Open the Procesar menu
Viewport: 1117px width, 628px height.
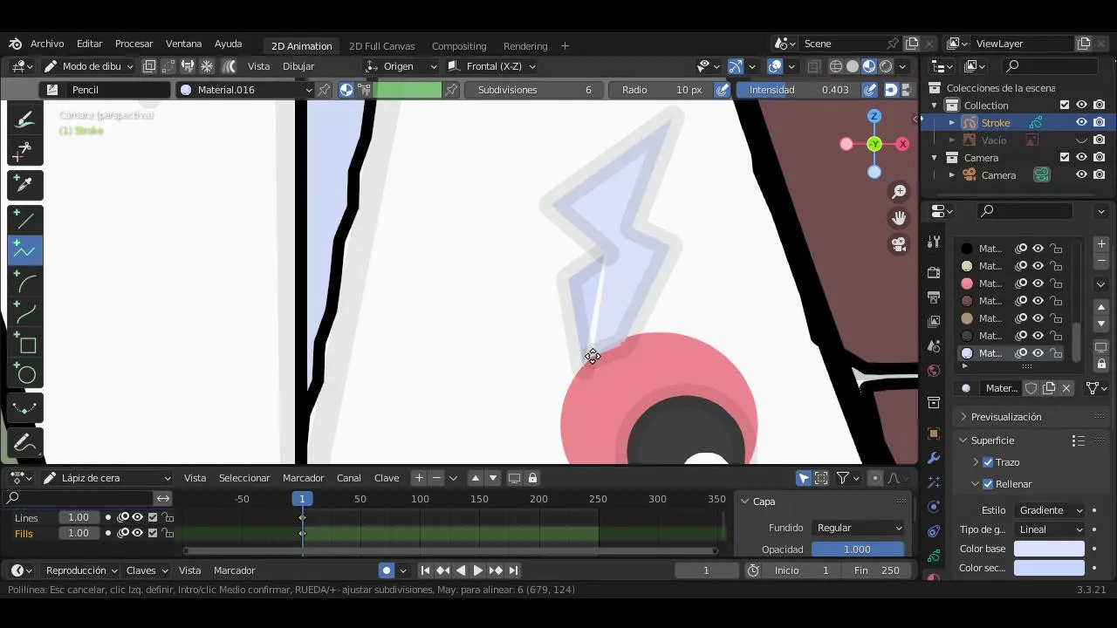pos(134,44)
